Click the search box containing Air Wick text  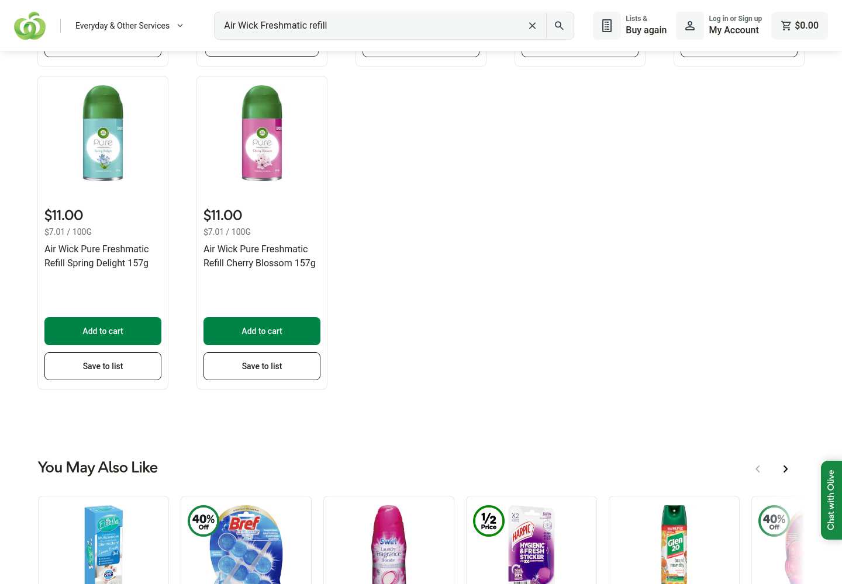coord(371,26)
